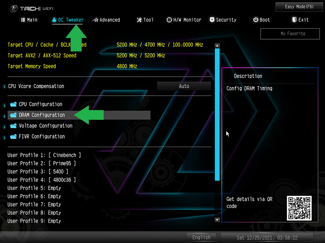Go to the Exit tab

pyautogui.click(x=300, y=20)
